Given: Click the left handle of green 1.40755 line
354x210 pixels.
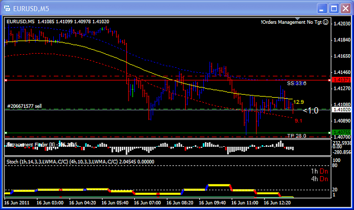Looking at the screenshot, I should click(6, 133).
